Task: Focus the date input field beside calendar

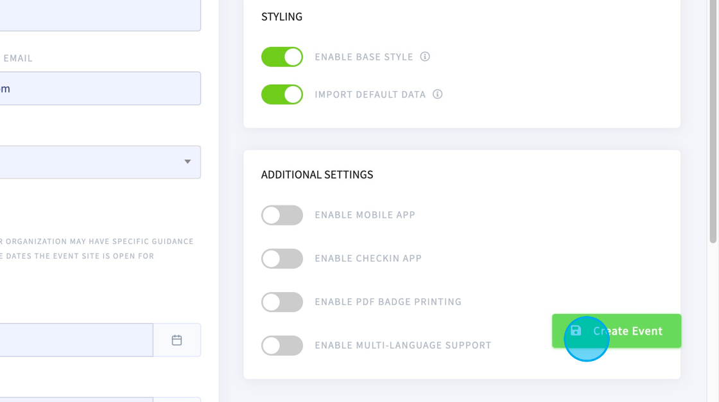Action: pyautogui.click(x=76, y=340)
